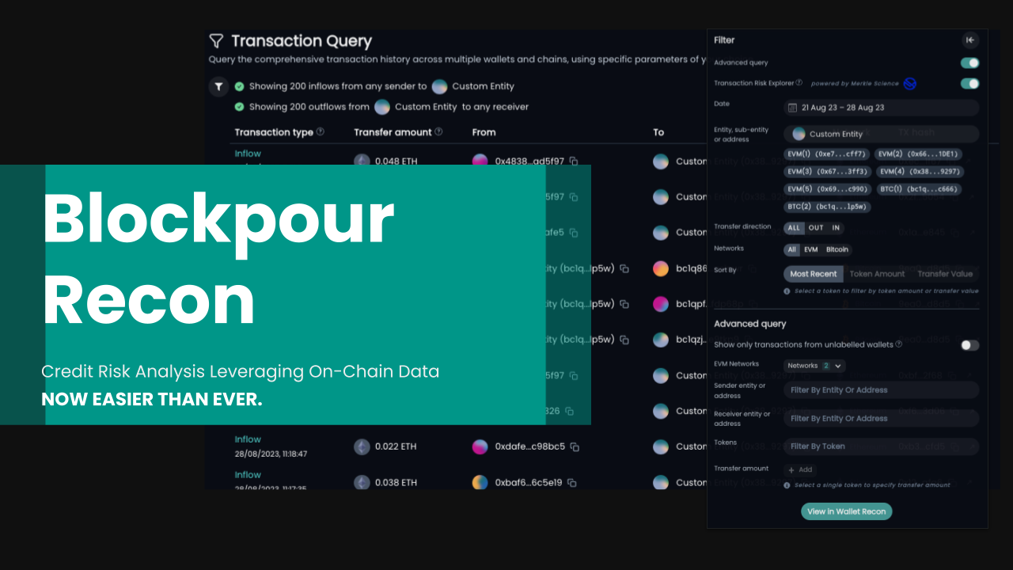The height and width of the screenshot is (570, 1013).
Task: Sort by Most Recent
Action: [x=814, y=274]
